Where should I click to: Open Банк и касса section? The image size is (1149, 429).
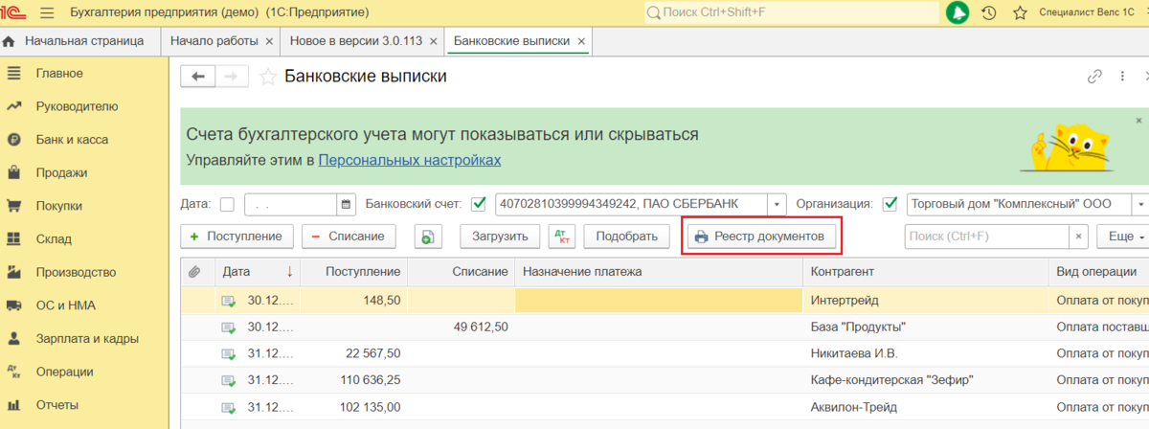coord(71,140)
